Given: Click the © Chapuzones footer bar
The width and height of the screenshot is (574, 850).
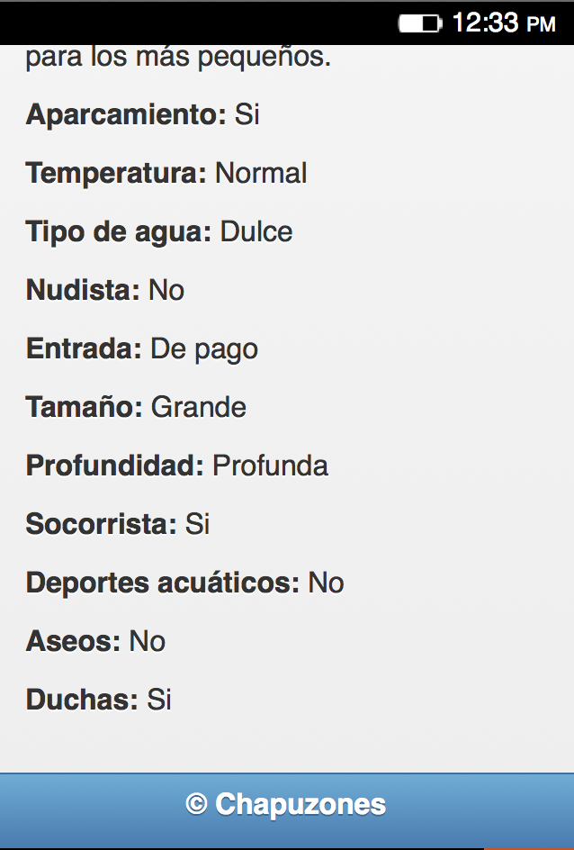Looking at the screenshot, I should pos(286,804).
